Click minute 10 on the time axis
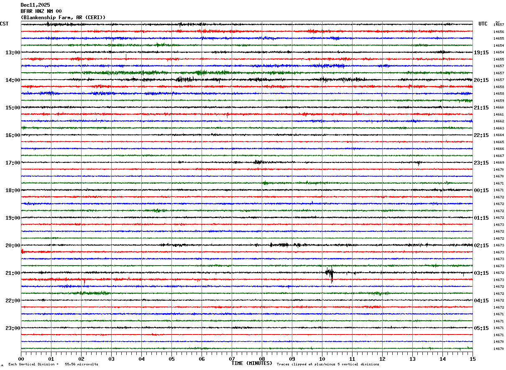Screen dimensions: 506x370 322,359
